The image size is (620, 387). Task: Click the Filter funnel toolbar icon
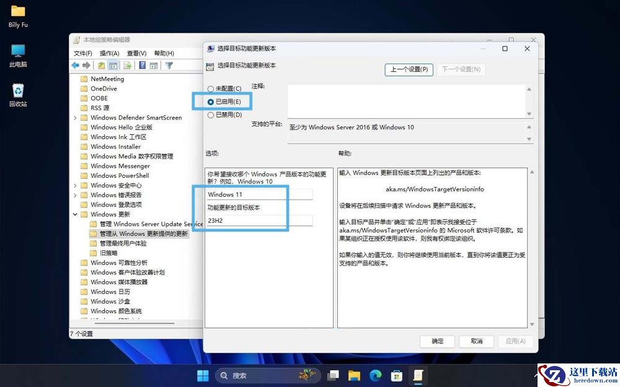click(x=169, y=66)
